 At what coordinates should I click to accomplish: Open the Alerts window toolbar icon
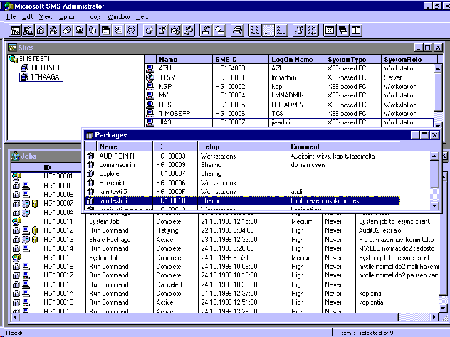pos(67,30)
